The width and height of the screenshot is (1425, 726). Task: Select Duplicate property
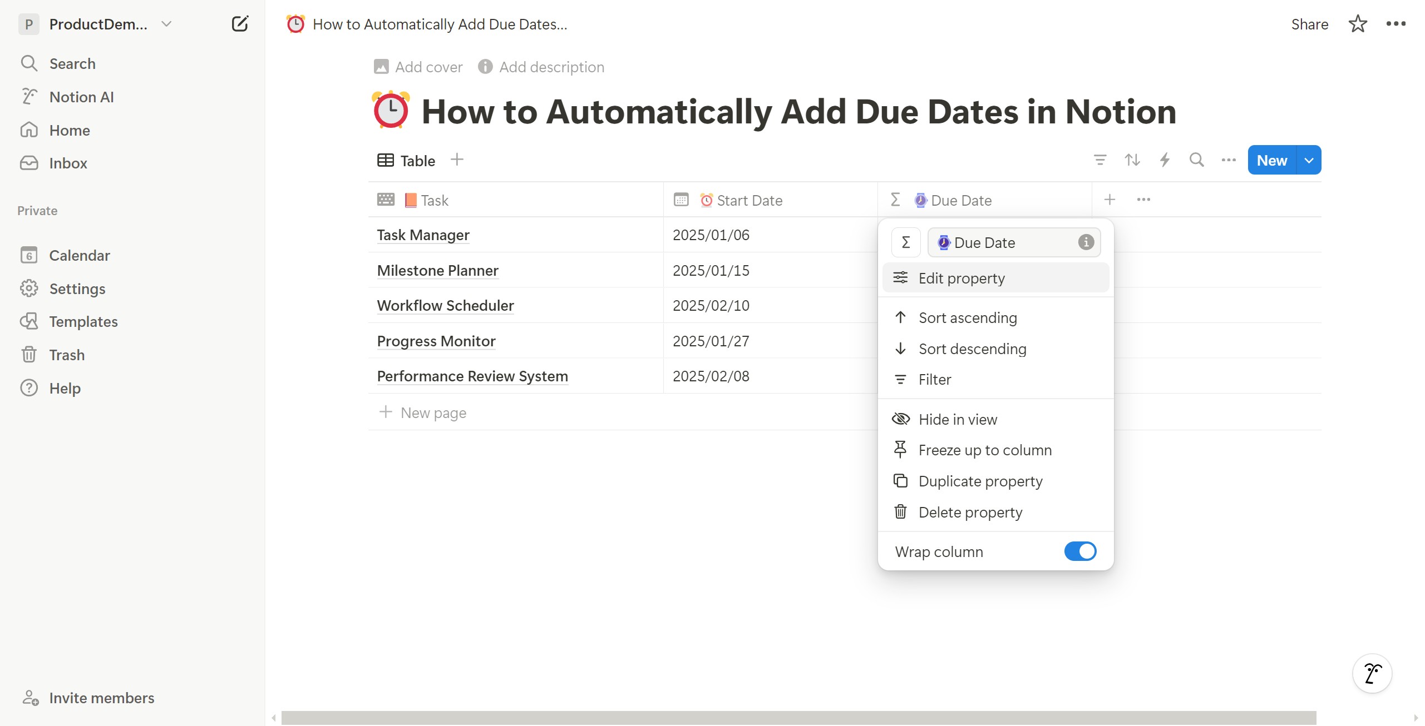tap(995, 481)
